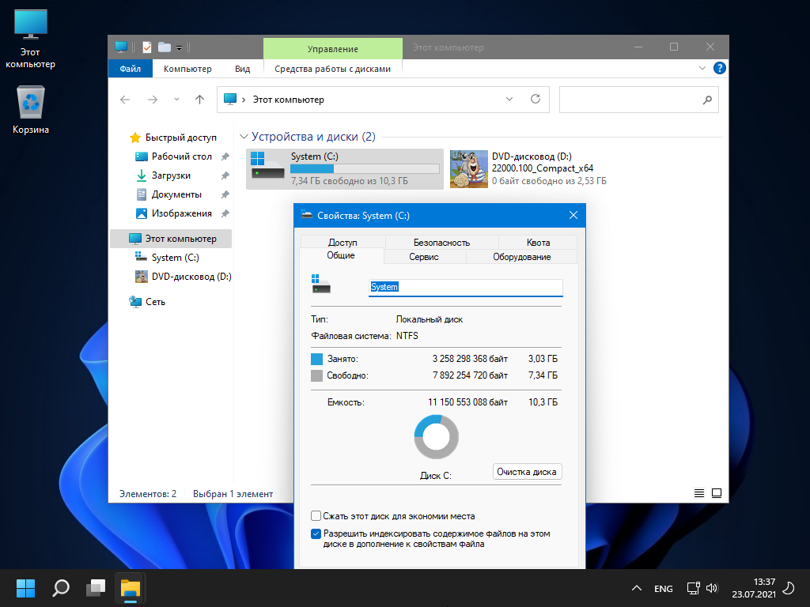Open the Файл ribbon tab
Image resolution: width=810 pixels, height=607 pixels.
131,69
